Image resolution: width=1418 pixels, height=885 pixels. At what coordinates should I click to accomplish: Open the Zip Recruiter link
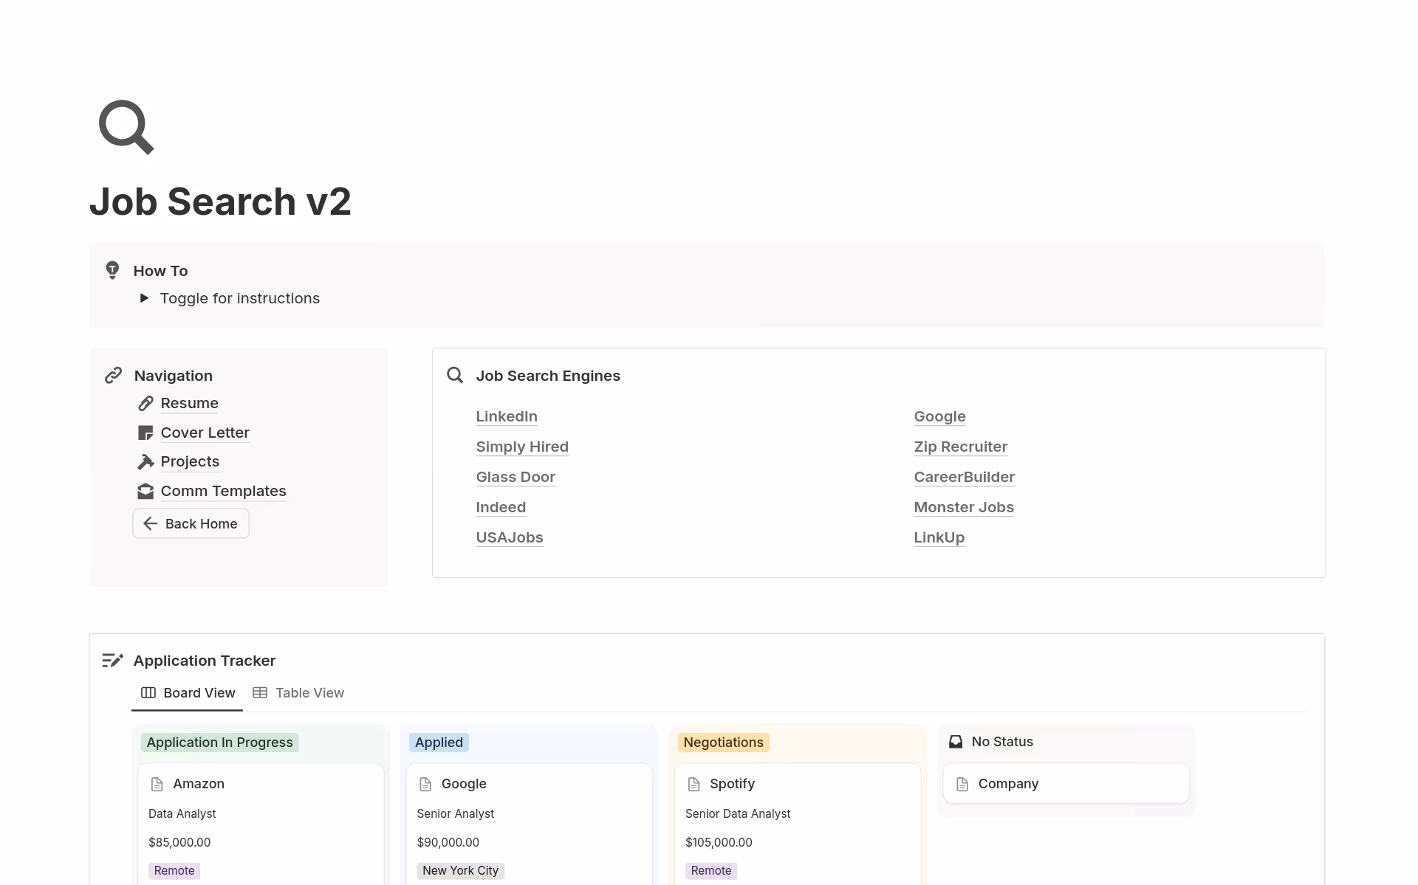(960, 447)
